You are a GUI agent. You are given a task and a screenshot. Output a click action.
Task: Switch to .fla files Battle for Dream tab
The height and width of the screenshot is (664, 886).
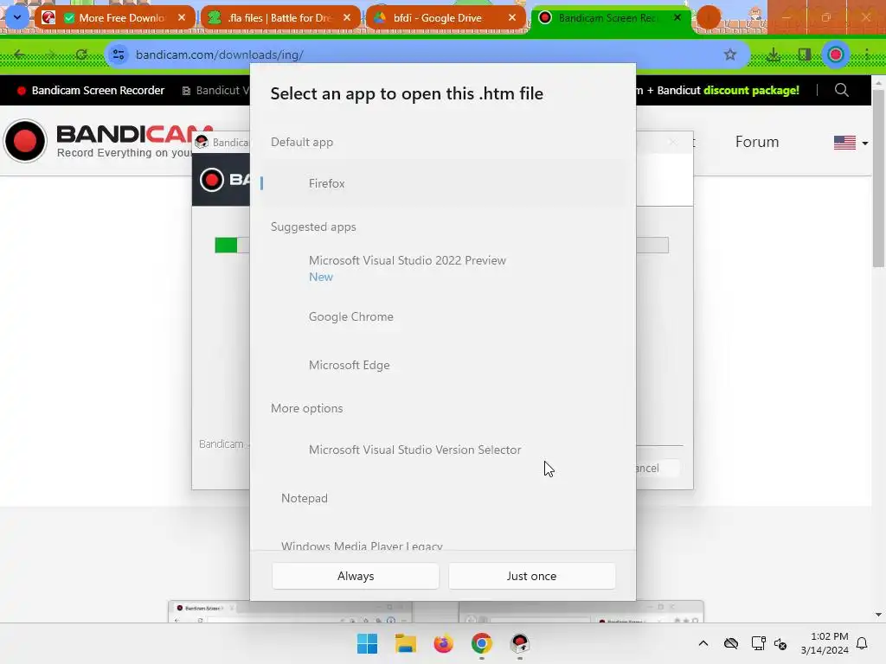(279, 17)
